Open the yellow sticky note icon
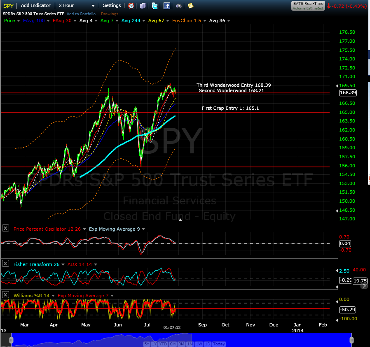This screenshot has width=370, height=347. (x=190, y=6)
